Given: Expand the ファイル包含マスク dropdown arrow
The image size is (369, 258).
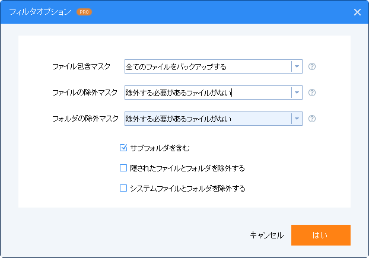Looking at the screenshot, I should 297,66.
